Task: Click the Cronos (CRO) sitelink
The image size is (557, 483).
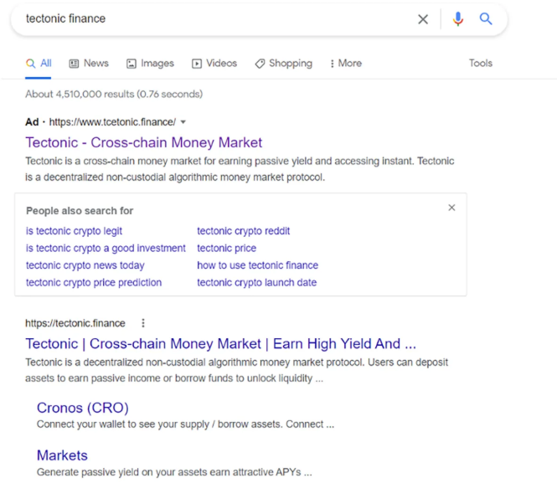Action: 82,408
